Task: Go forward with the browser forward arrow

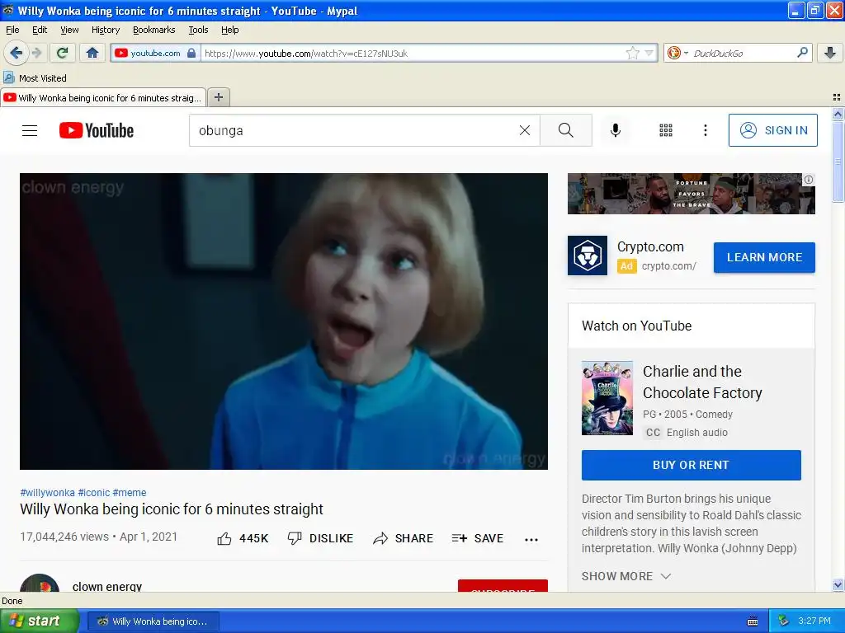Action: coord(36,53)
